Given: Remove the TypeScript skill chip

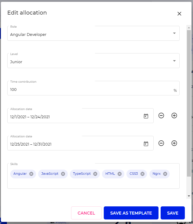Looking at the screenshot, I should (x=95, y=174).
